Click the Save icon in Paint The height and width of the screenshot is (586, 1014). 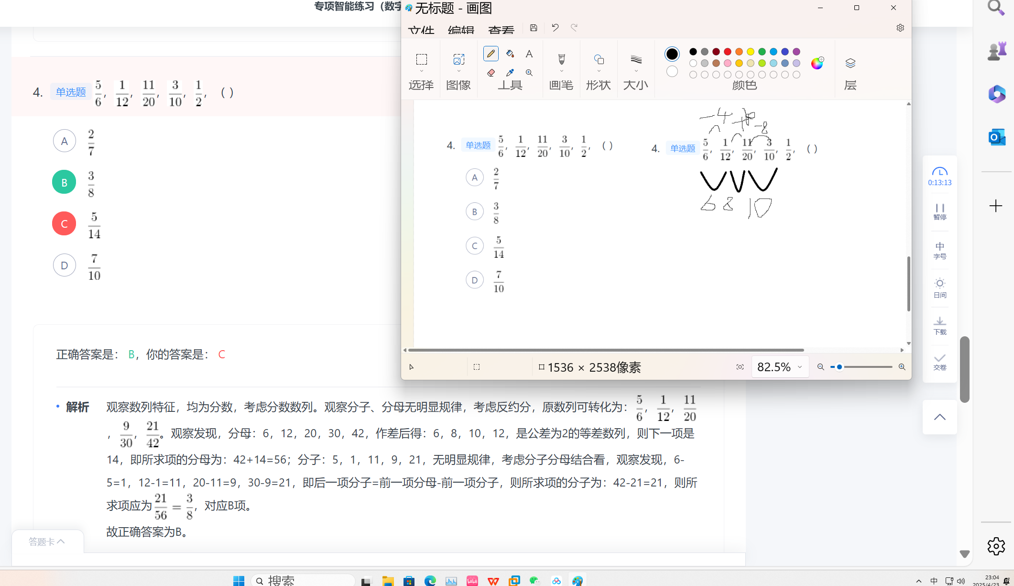click(534, 28)
